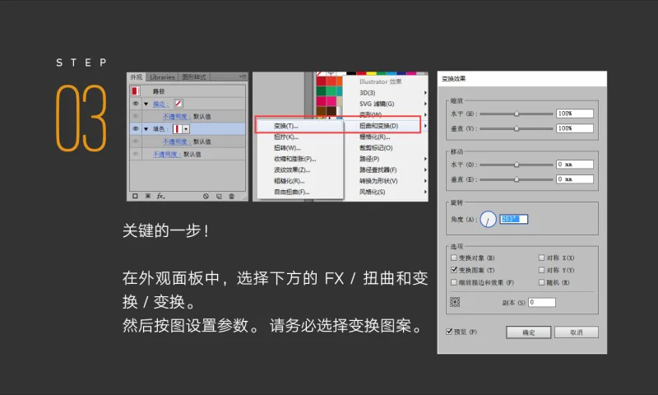The height and width of the screenshot is (395, 658).
Task: Click the clear appearance icon
Action: coord(206,196)
